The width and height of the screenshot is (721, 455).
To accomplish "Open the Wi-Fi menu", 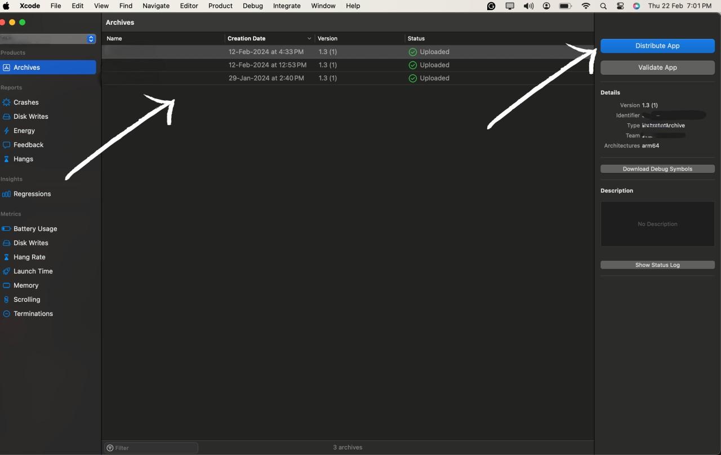I will coord(586,6).
